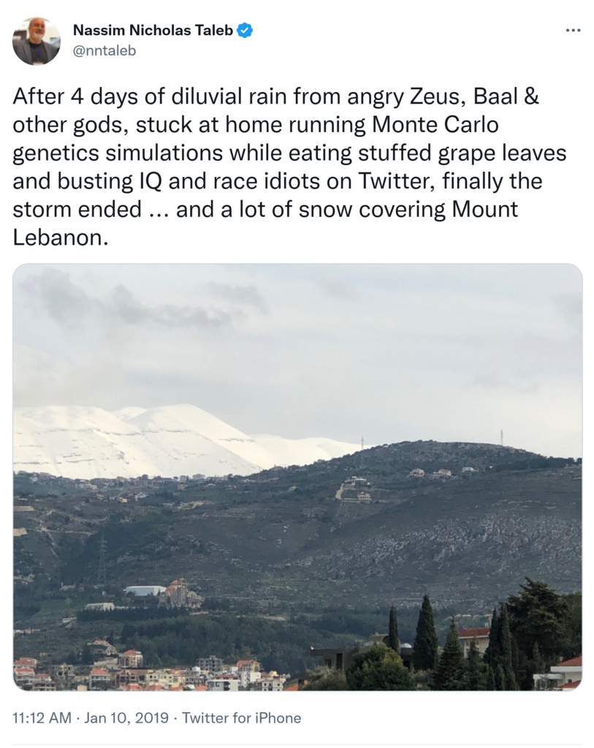Open the @nntaleb handle link
The image size is (594, 748).
click(x=104, y=50)
